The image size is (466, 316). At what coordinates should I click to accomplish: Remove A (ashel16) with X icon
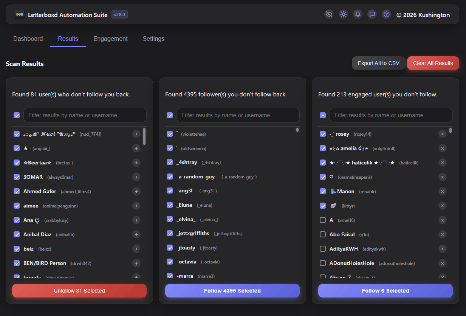(x=443, y=220)
